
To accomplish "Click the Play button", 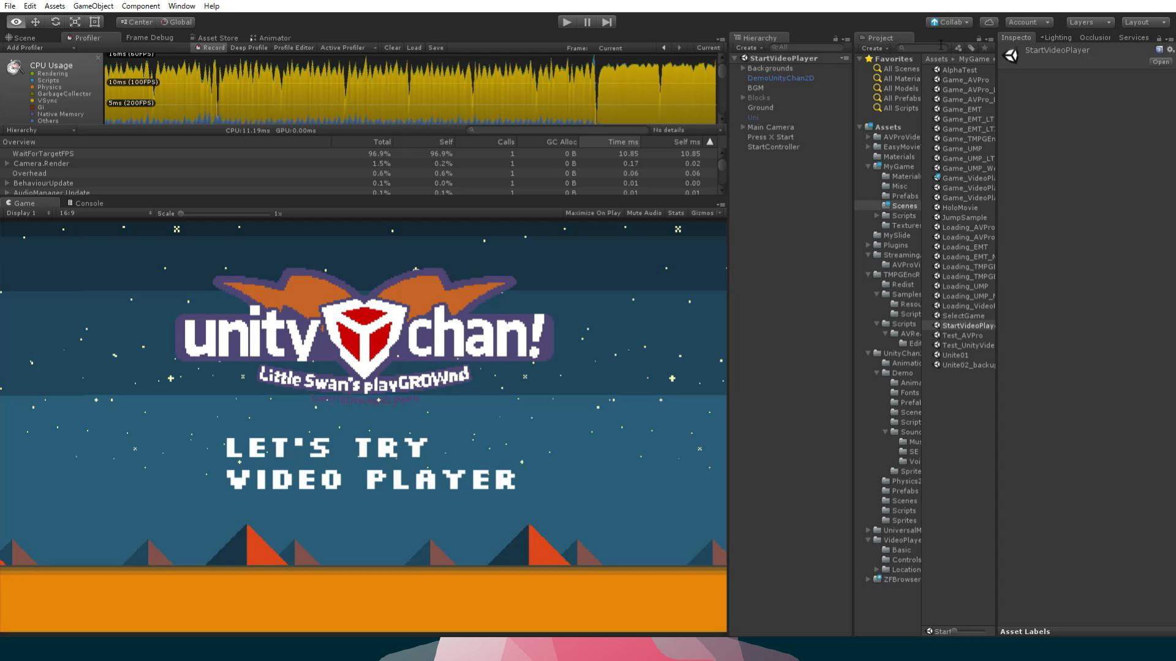I will point(567,22).
